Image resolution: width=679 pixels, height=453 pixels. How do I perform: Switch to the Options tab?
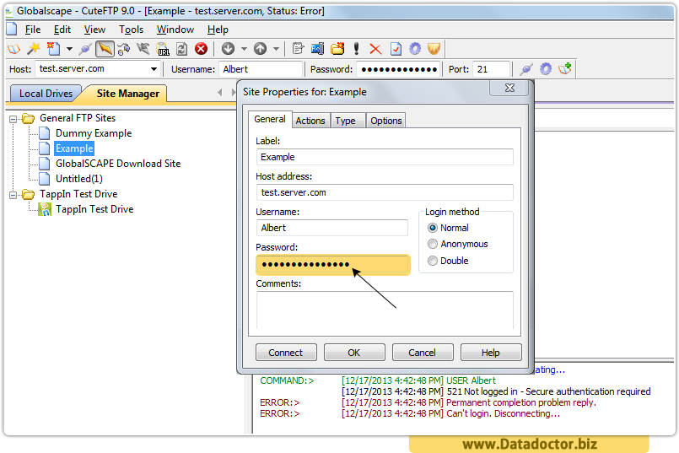coord(385,121)
